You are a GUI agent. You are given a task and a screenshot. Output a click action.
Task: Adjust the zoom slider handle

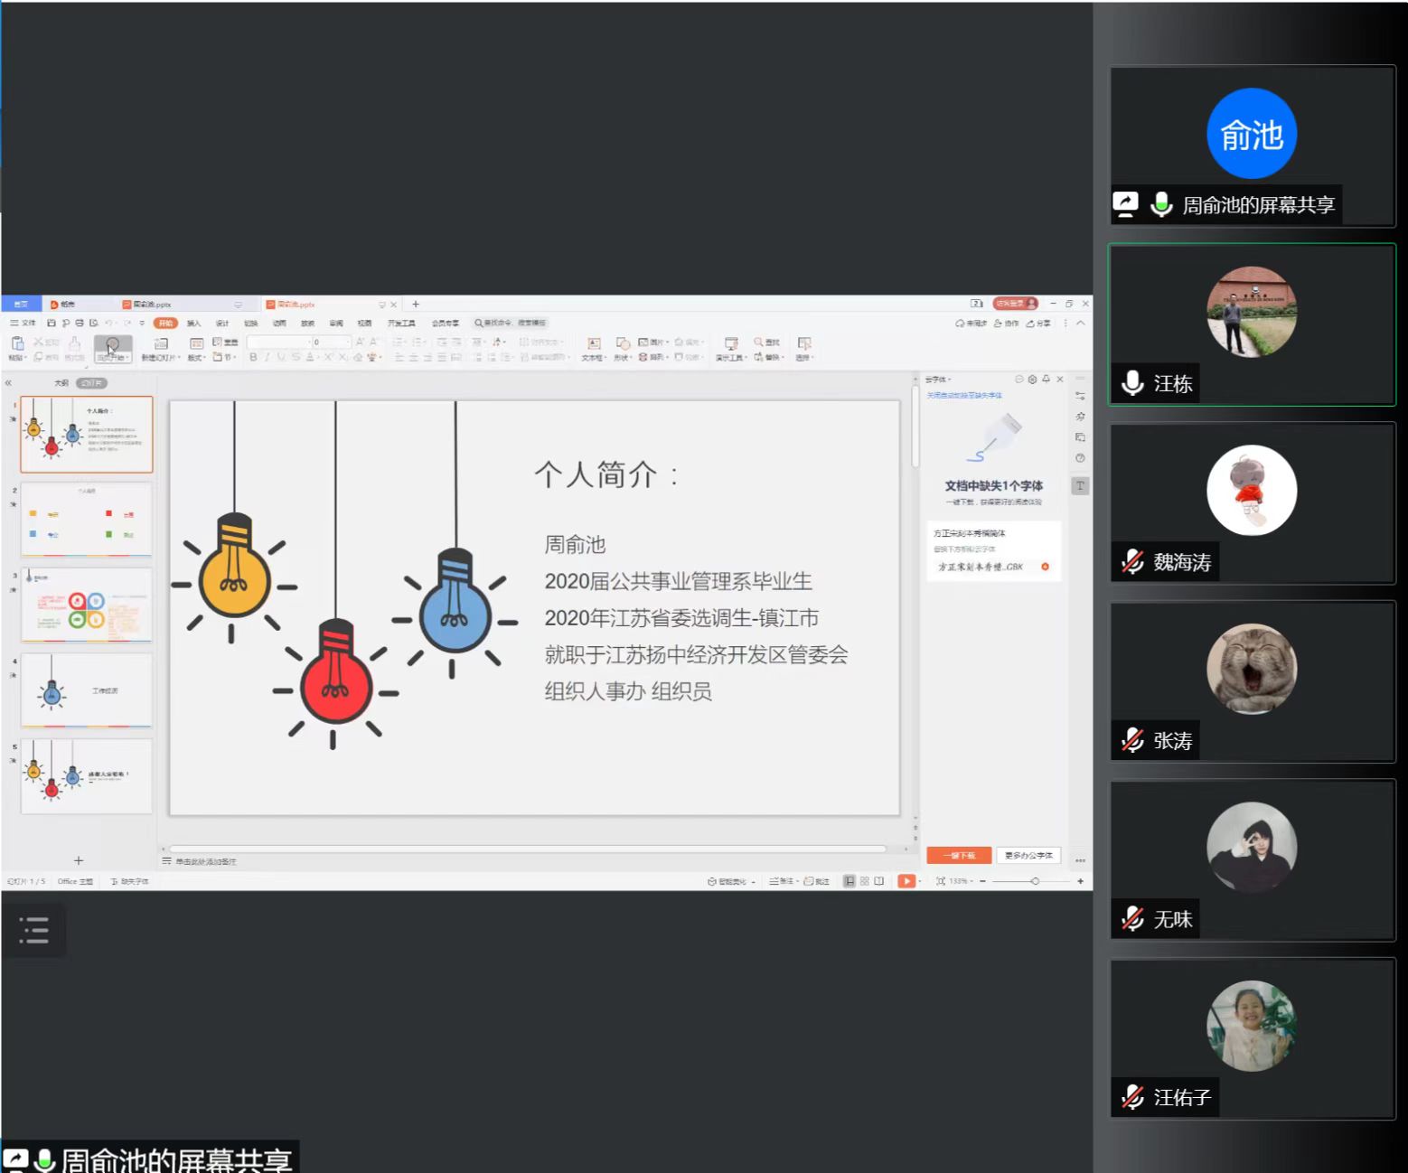pos(1035,881)
